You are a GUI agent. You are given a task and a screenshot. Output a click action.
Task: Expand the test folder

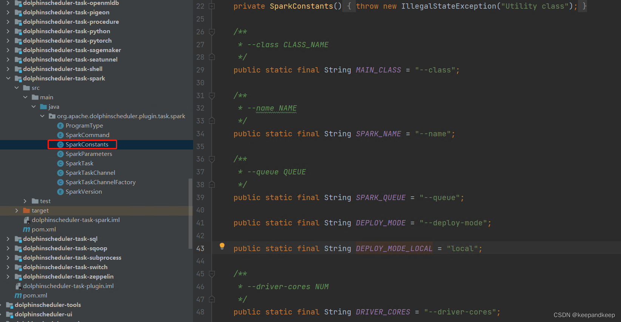point(25,201)
